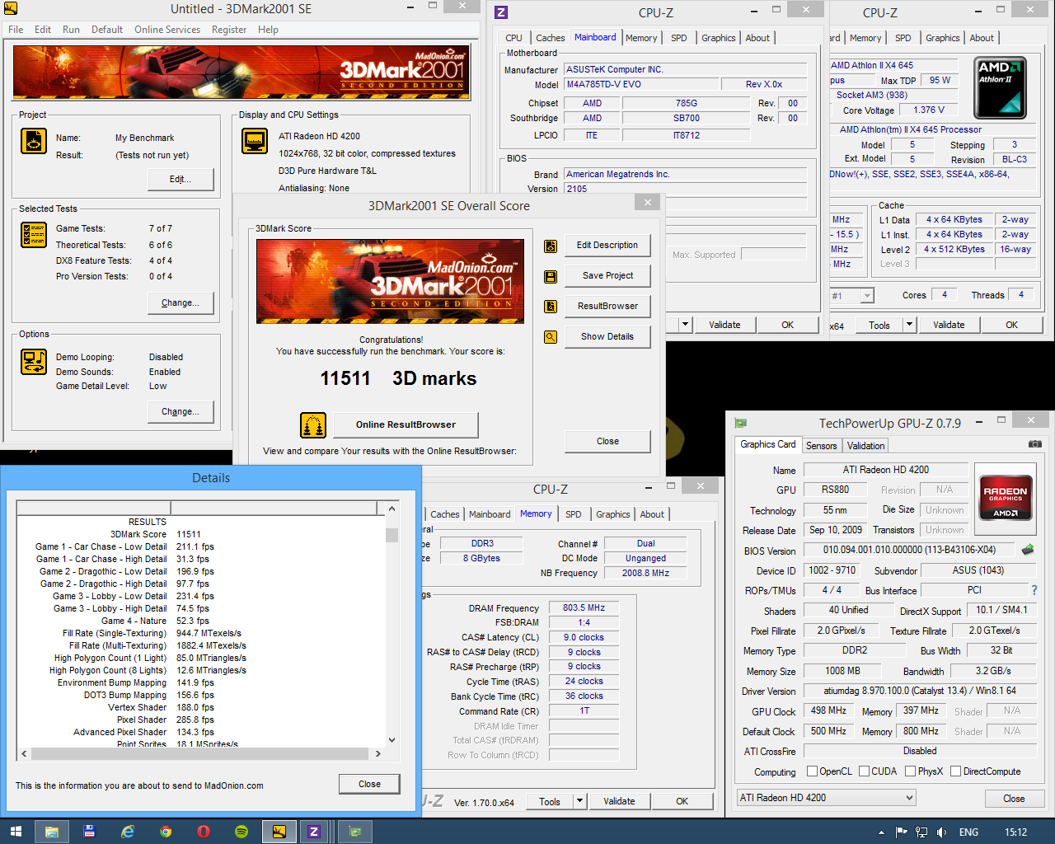Expand the Tools dropdown arrow in the top-right CPU-Z window
This screenshot has width=1055, height=844.
point(910,325)
